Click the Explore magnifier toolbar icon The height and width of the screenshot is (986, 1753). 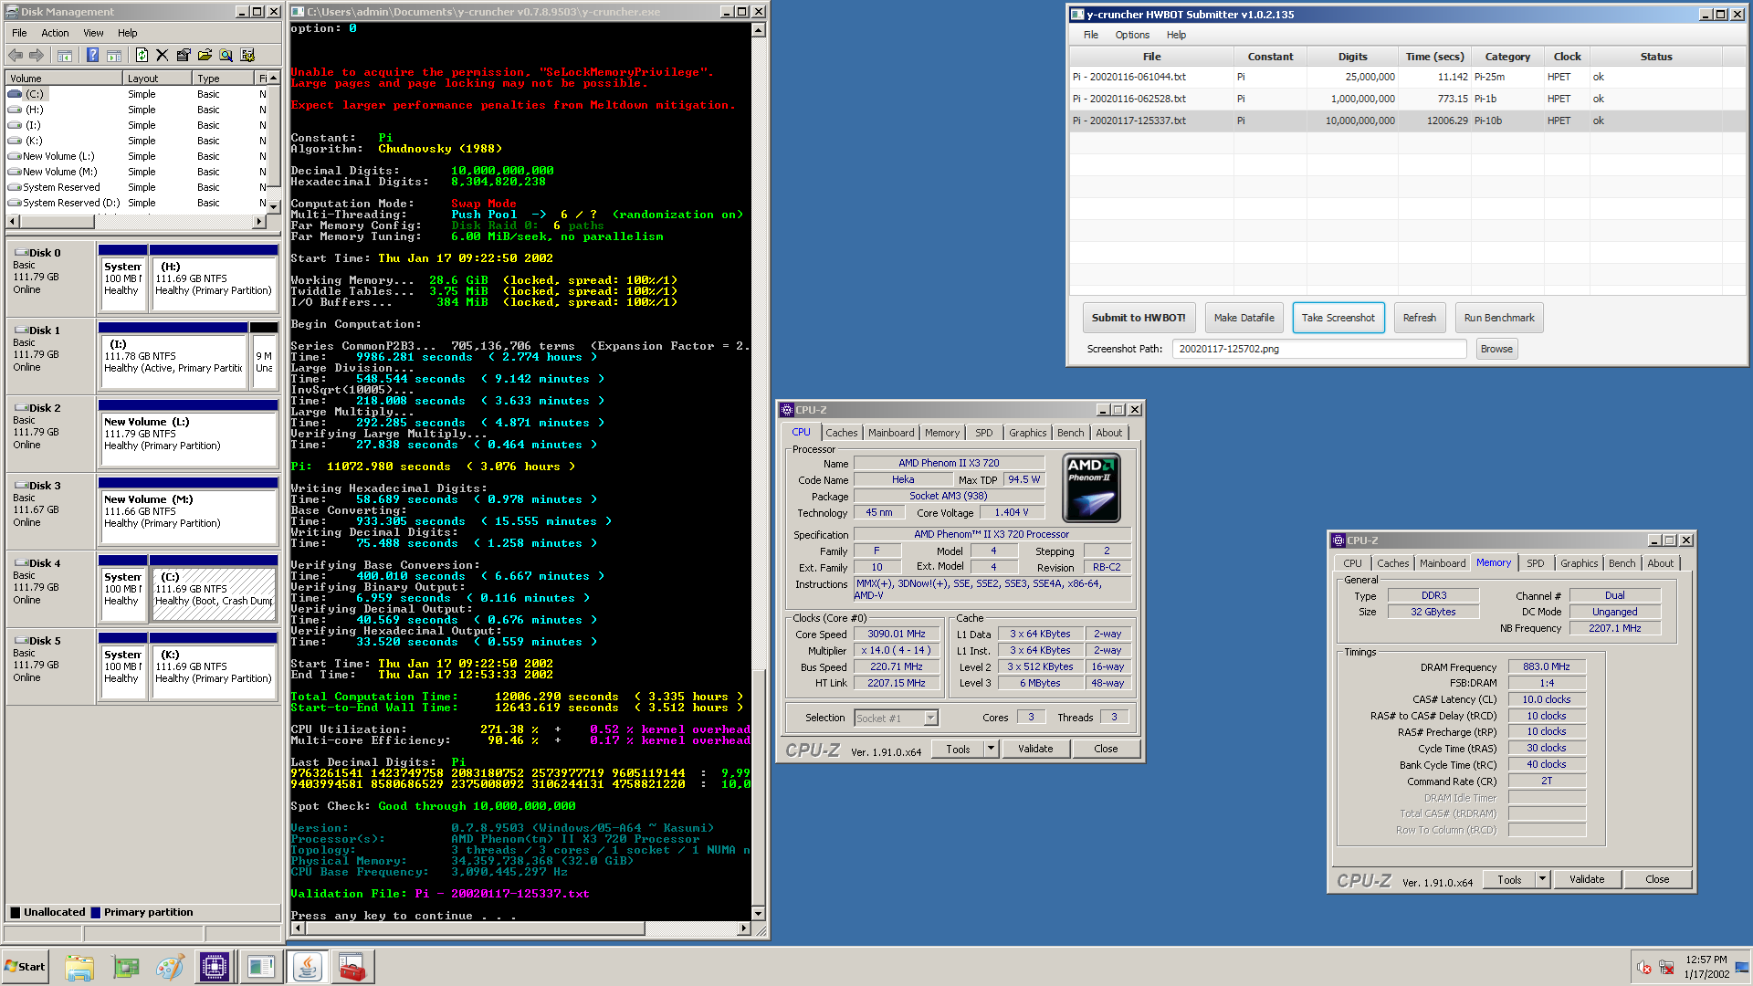[x=226, y=56]
